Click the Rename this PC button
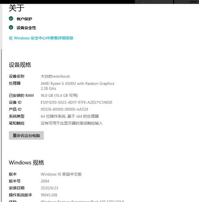Screen dimensions: 199x202 coord(26,135)
